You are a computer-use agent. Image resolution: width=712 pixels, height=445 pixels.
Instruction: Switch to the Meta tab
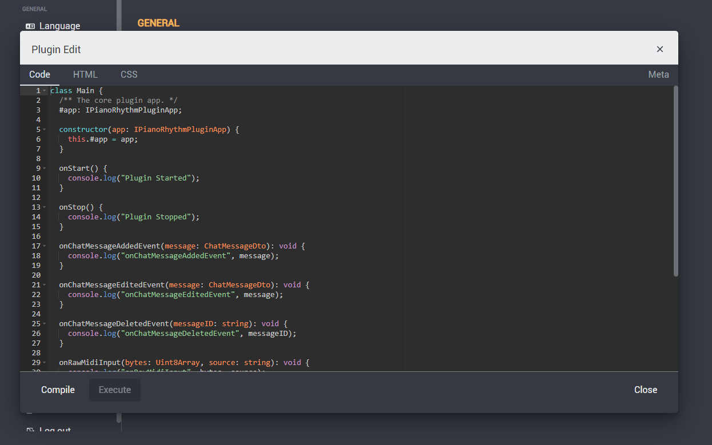658,74
